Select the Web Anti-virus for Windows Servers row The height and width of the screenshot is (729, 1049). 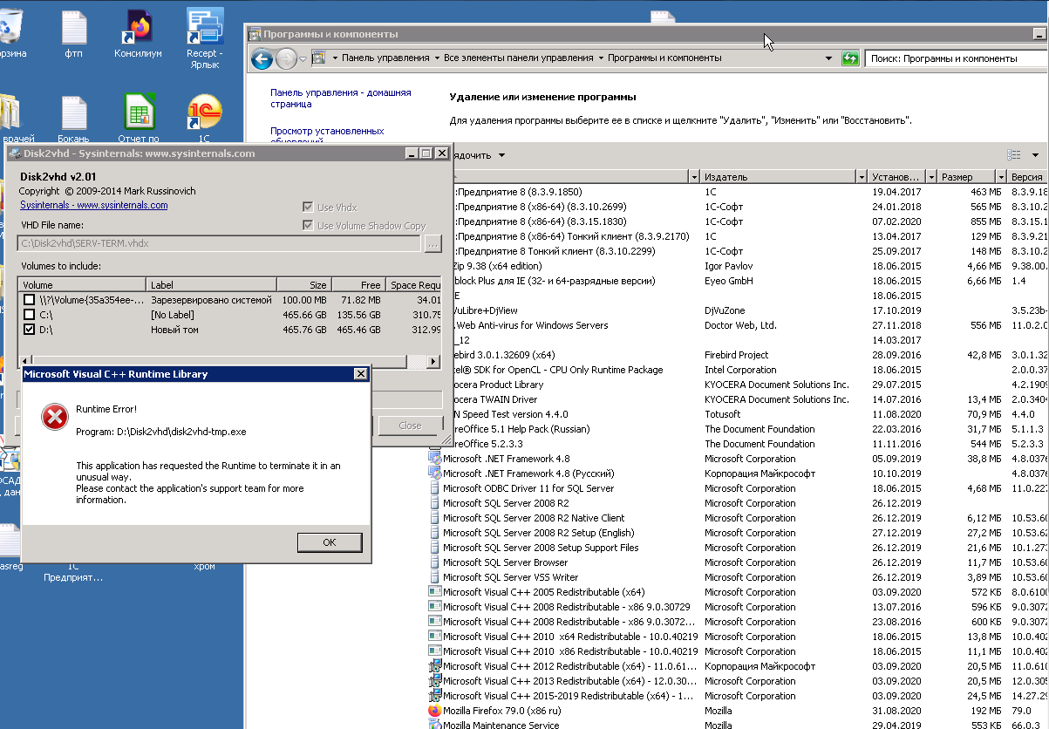click(x=750, y=325)
